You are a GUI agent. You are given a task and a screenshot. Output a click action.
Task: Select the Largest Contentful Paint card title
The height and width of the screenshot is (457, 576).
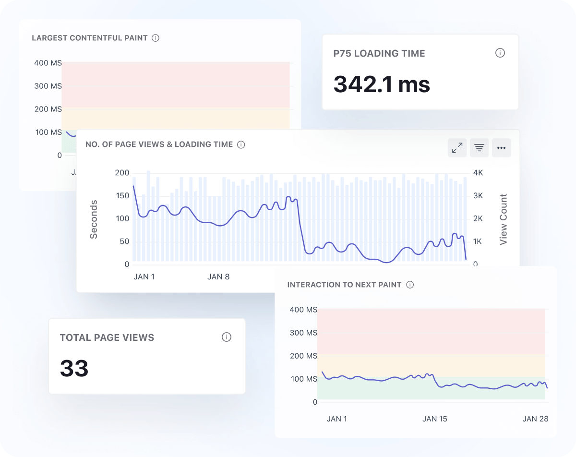click(89, 37)
